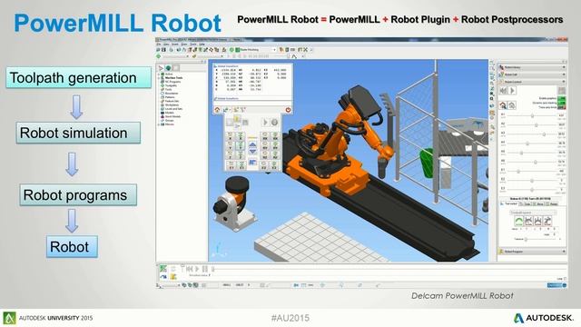Click the first X jog button
The width and height of the screenshot is (581, 327).
(230, 136)
